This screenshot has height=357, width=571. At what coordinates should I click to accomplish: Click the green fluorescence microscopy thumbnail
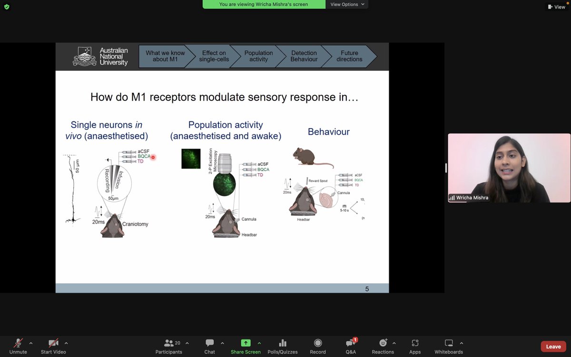click(191, 159)
